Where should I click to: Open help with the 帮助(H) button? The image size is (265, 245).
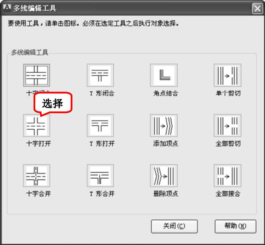[235, 226]
